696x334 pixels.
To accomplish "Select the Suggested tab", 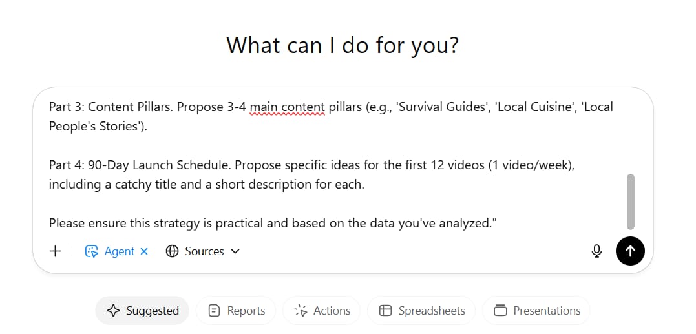I will pos(142,311).
